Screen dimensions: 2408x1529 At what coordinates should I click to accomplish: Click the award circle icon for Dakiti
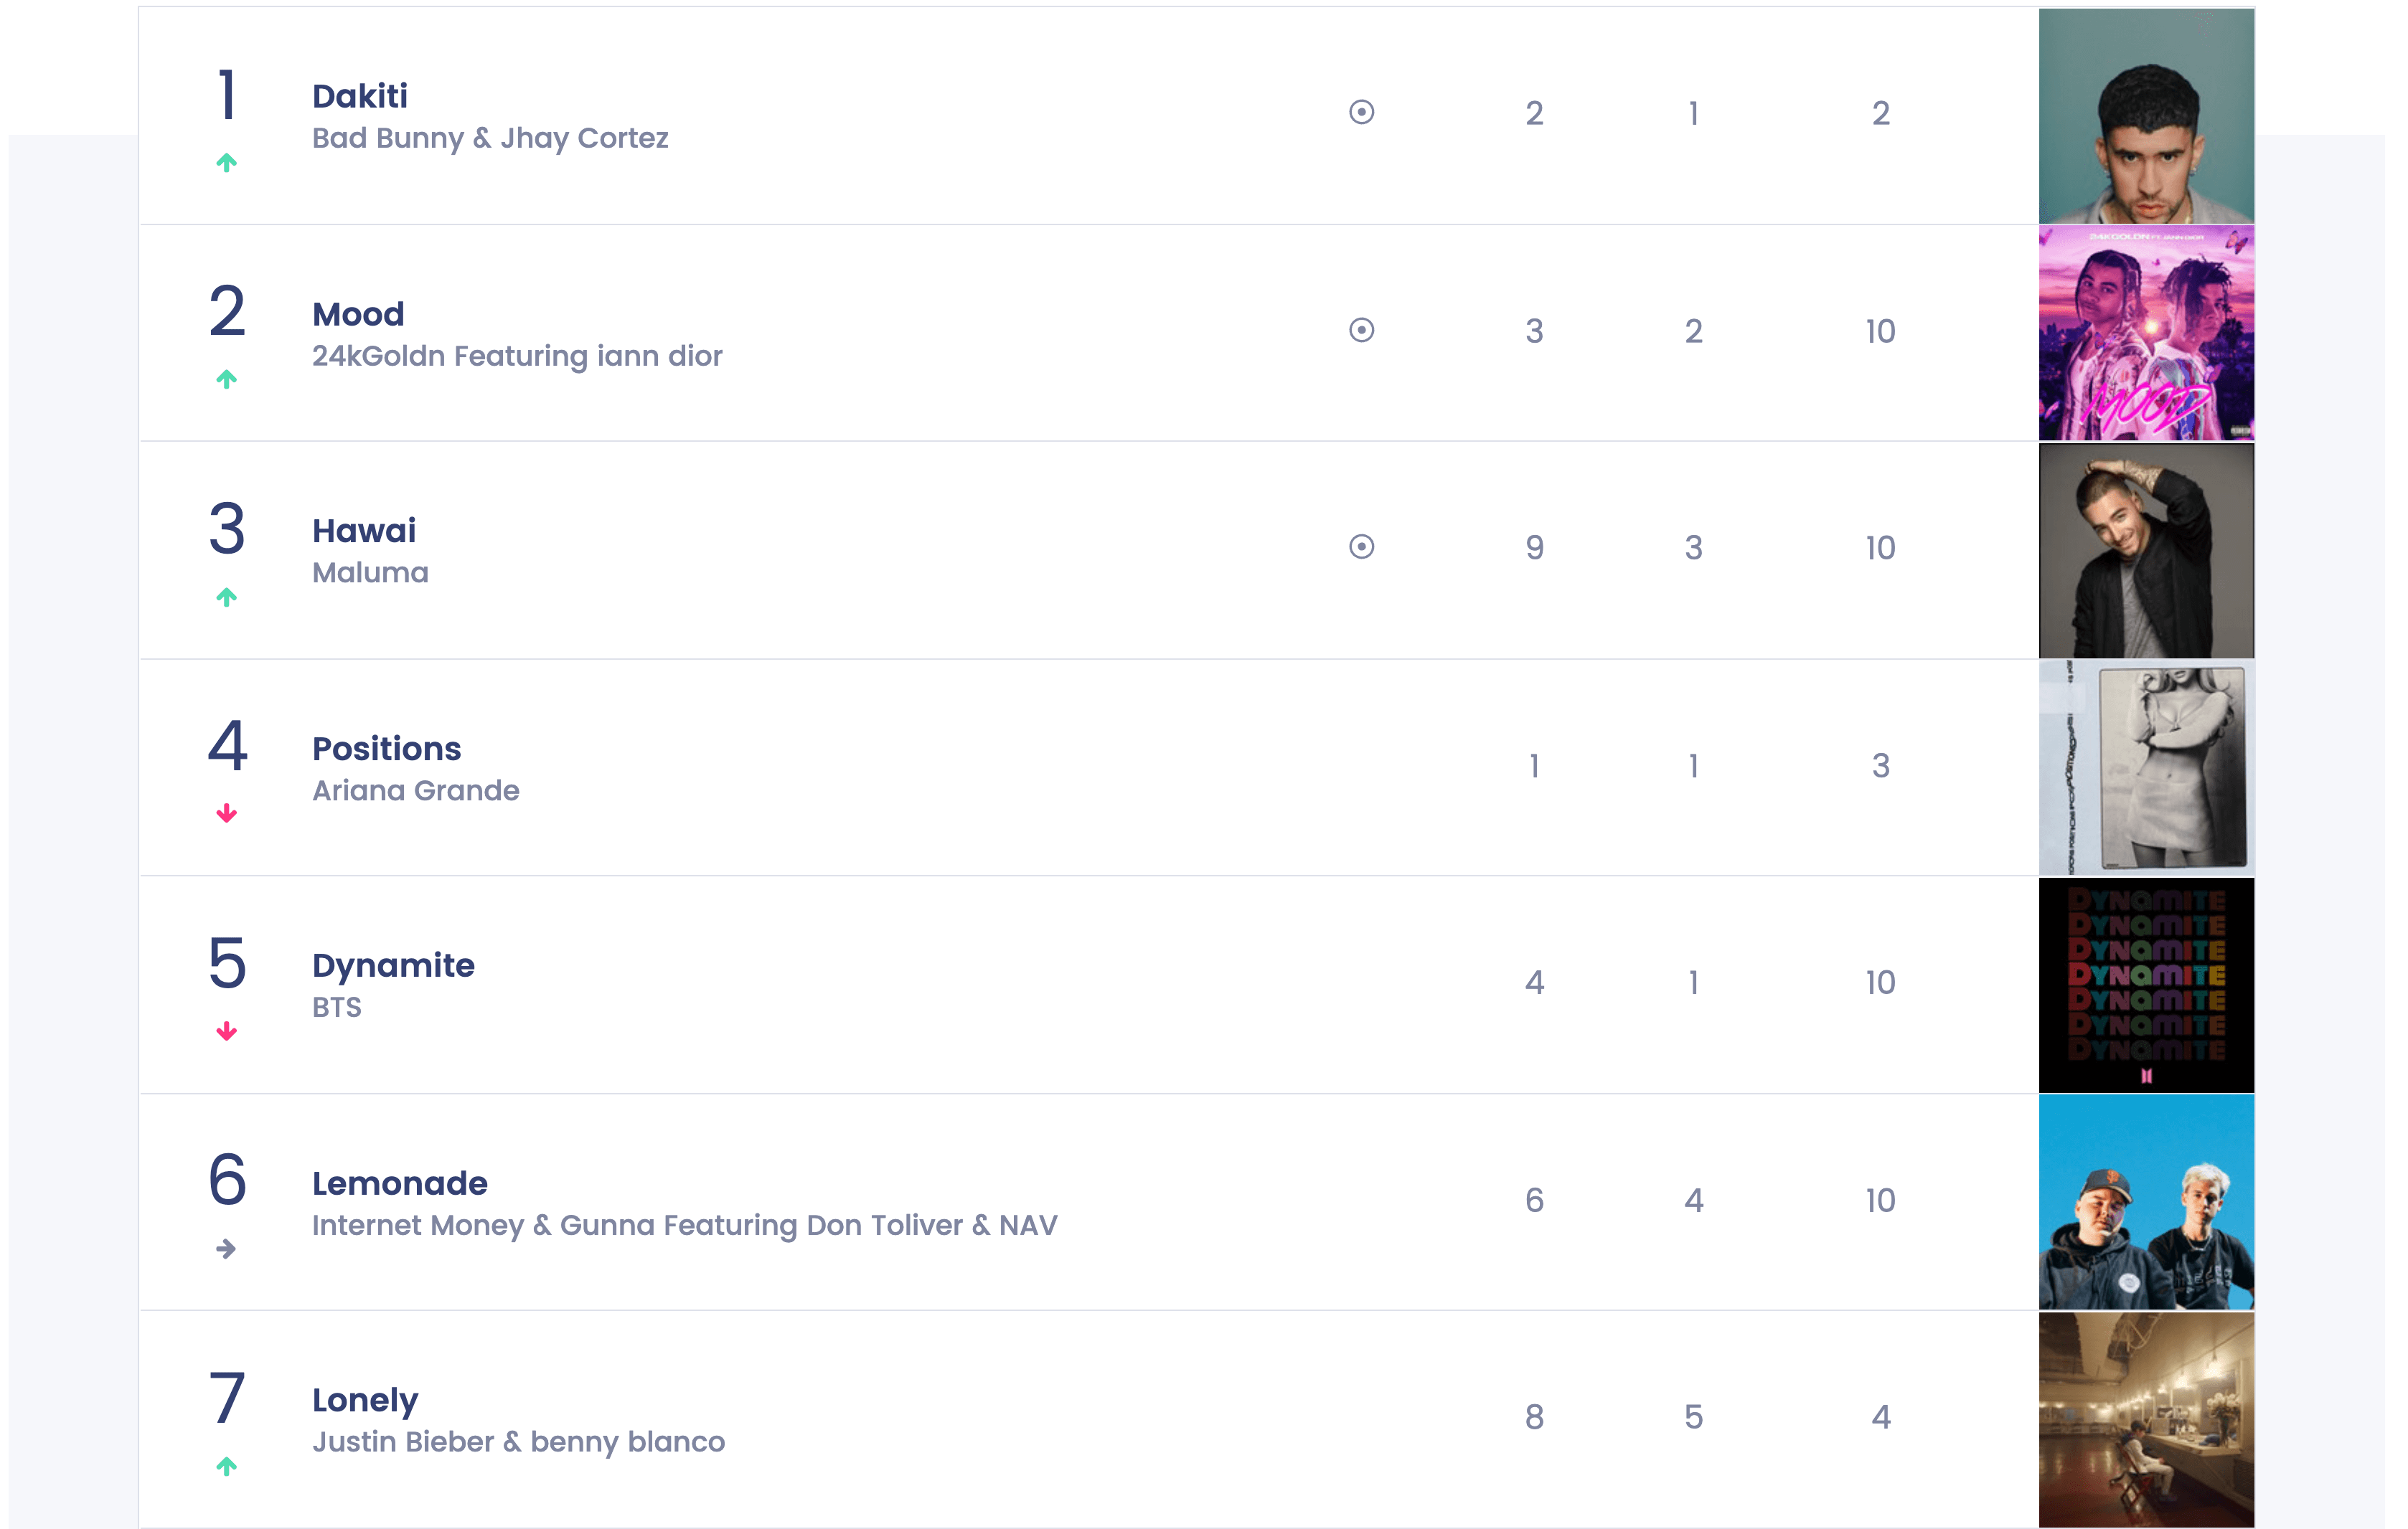tap(1361, 112)
